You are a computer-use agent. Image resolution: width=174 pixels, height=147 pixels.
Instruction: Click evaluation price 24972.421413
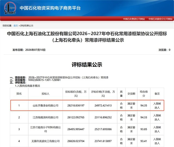pos(103,105)
